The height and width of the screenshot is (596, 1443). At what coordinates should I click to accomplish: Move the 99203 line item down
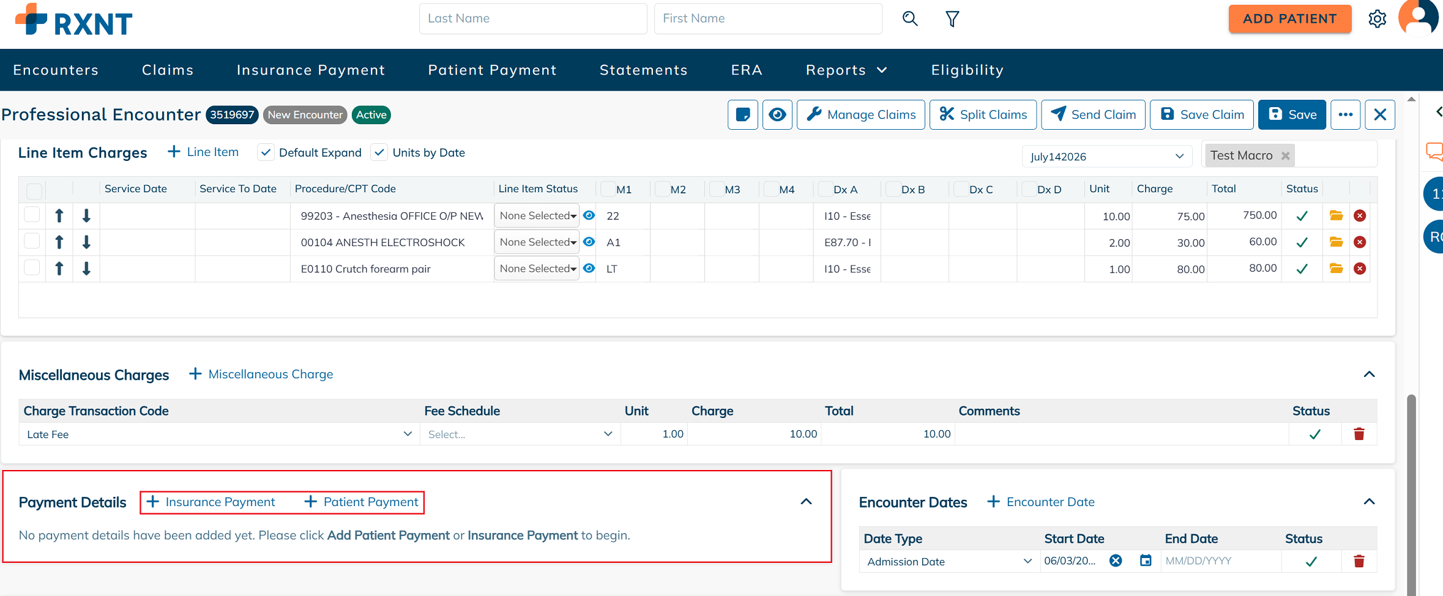[86, 215]
